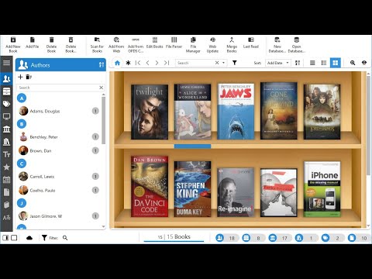Go to the previous page arrow
Screen dimensions: 372x279
[x=147, y=63]
